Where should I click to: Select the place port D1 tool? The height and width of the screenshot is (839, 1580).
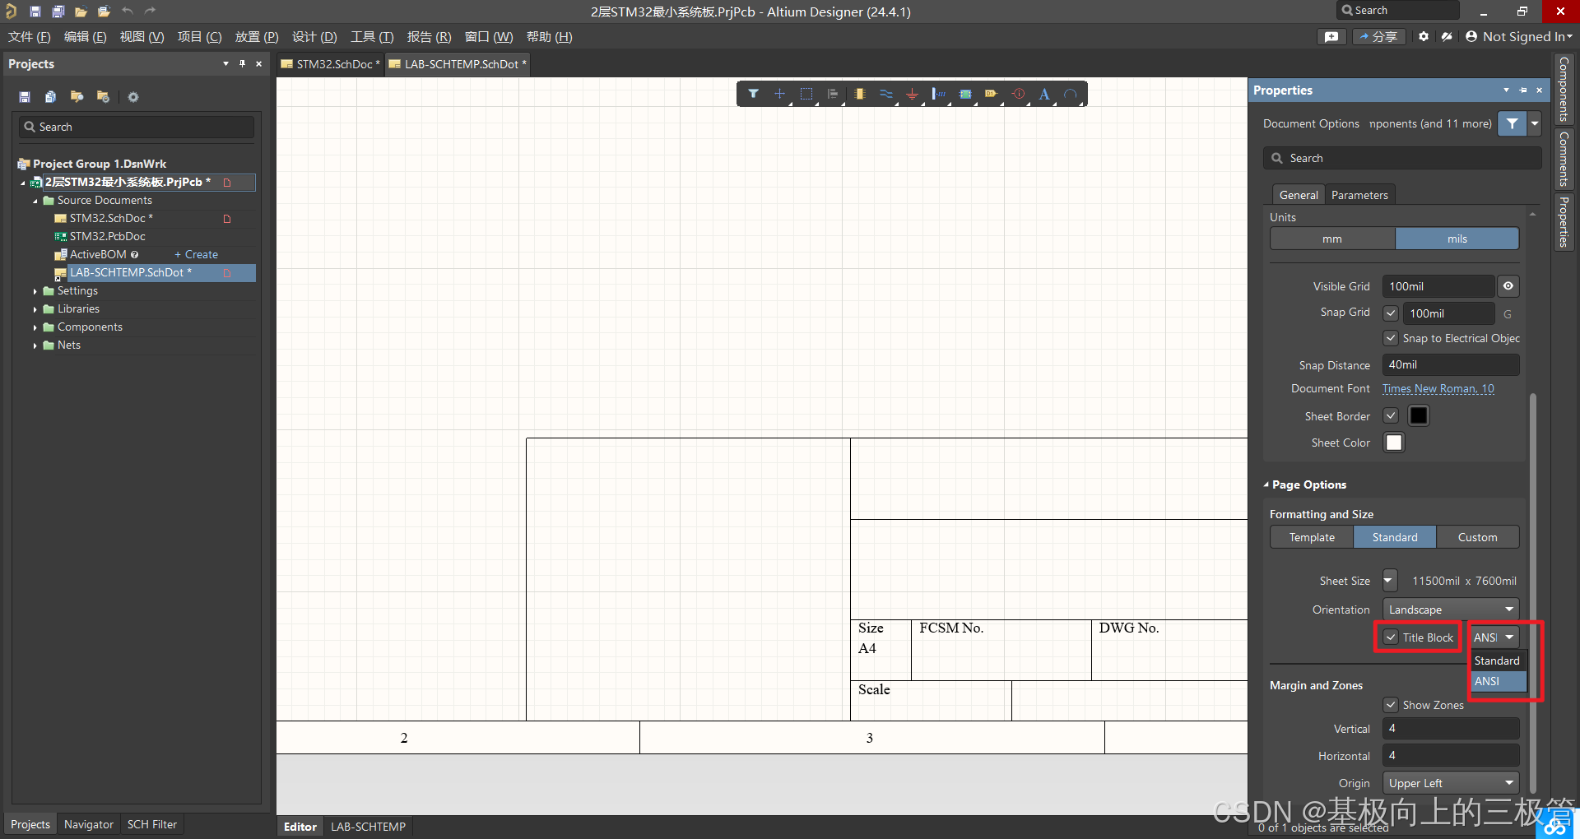991,94
